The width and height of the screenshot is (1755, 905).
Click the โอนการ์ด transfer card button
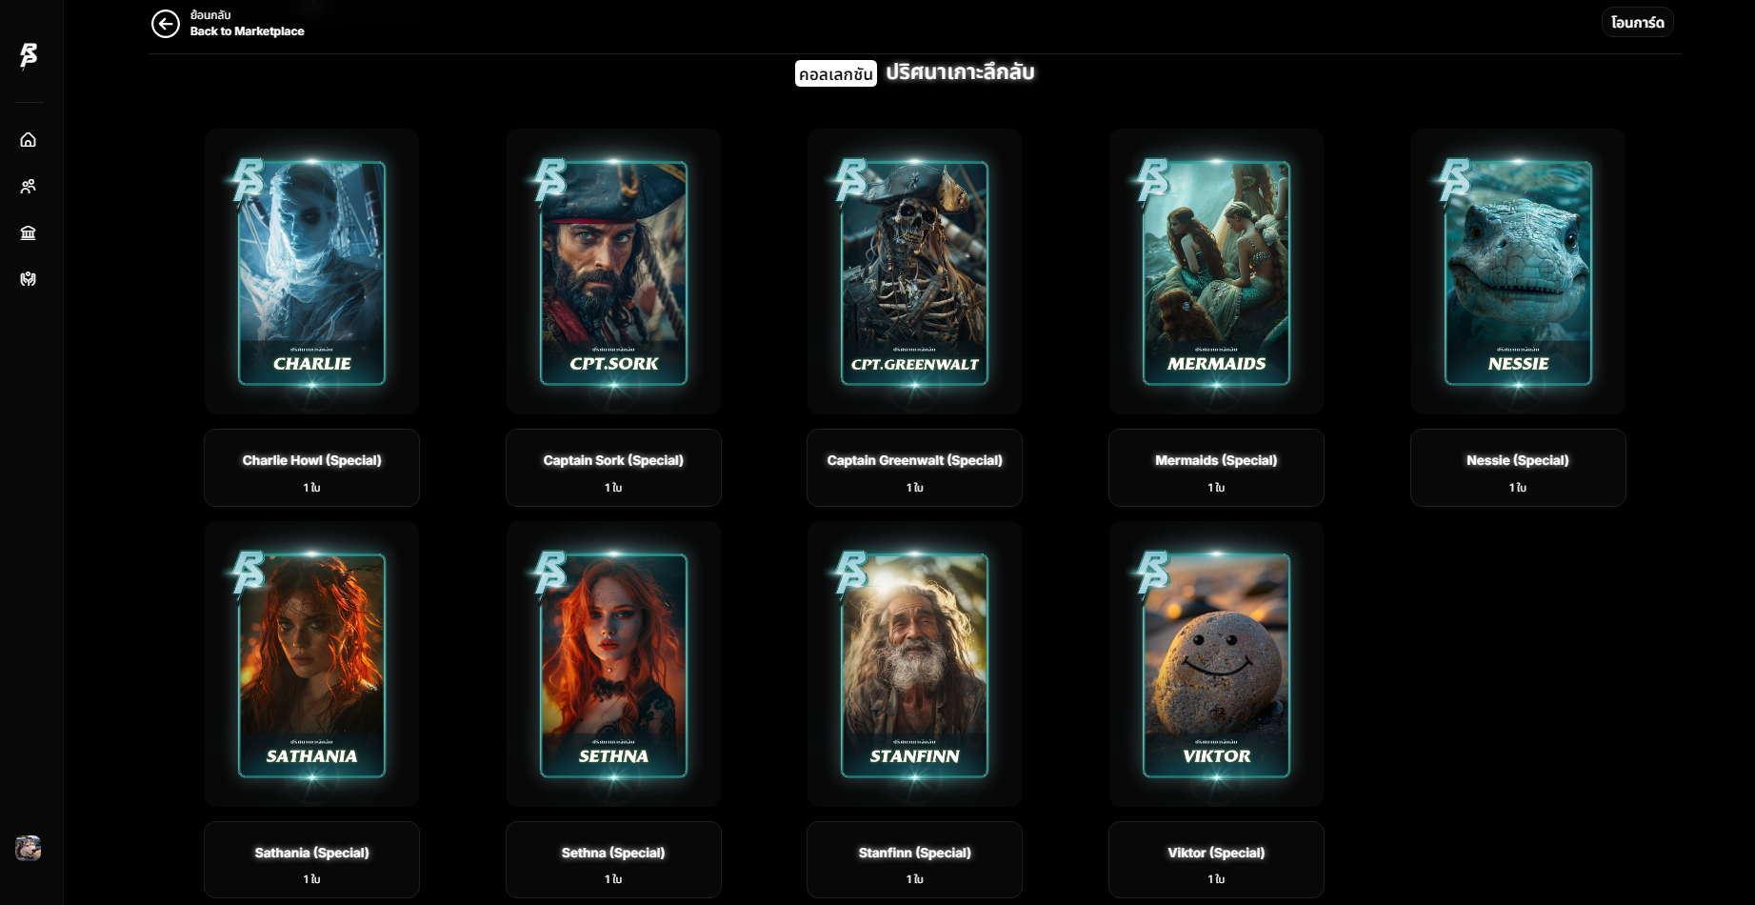pos(1637,22)
